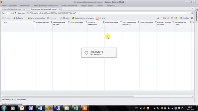
Task: Click the round collapse arrow icon after Столбцы
Action: tap(192, 18)
